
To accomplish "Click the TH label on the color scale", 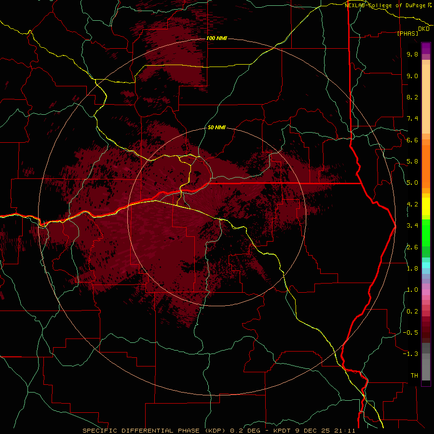I will (x=414, y=376).
